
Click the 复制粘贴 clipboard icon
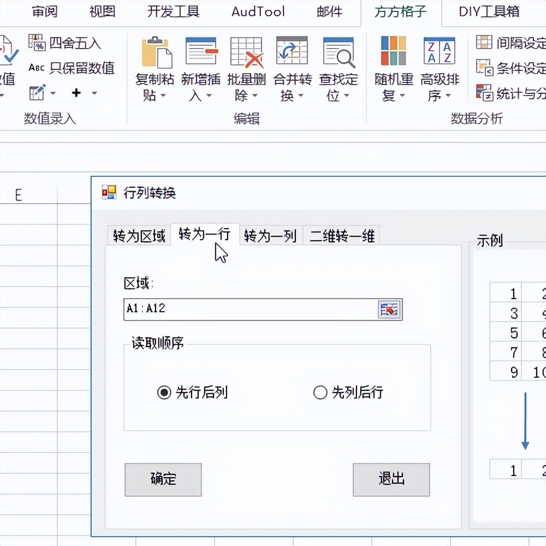156,52
